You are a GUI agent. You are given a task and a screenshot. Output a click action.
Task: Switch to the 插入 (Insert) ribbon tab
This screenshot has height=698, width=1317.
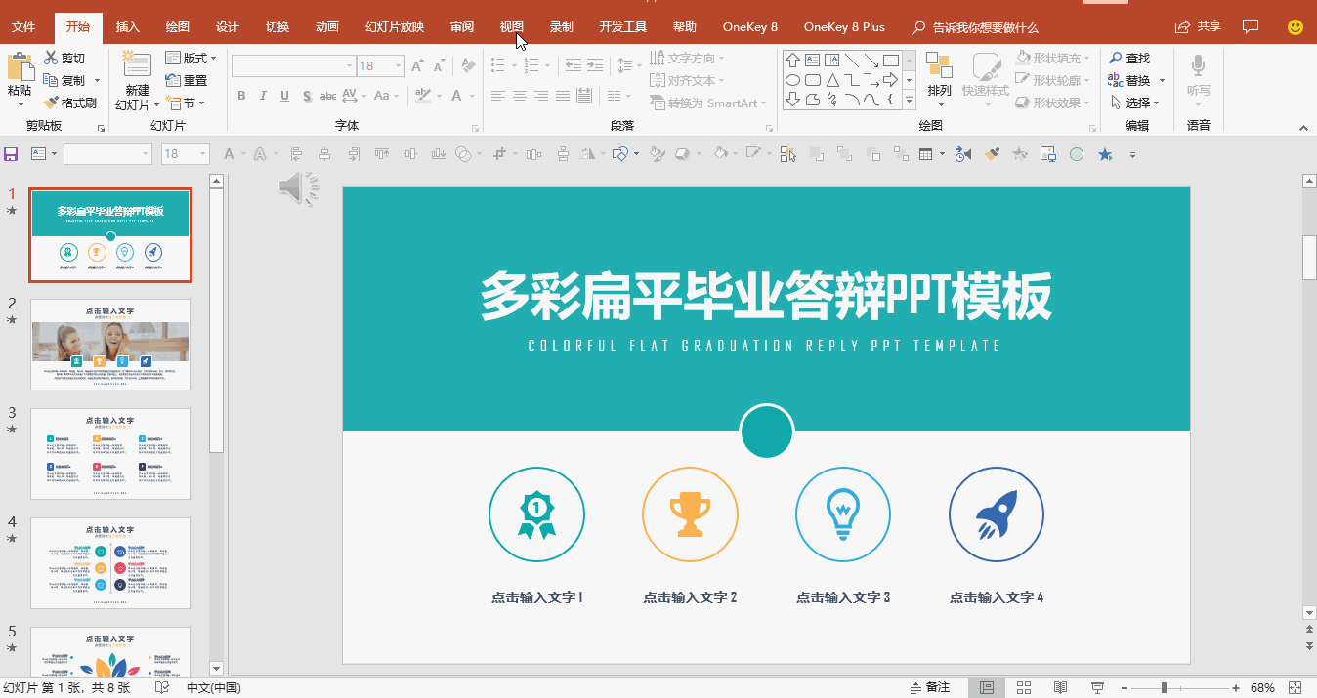(127, 26)
